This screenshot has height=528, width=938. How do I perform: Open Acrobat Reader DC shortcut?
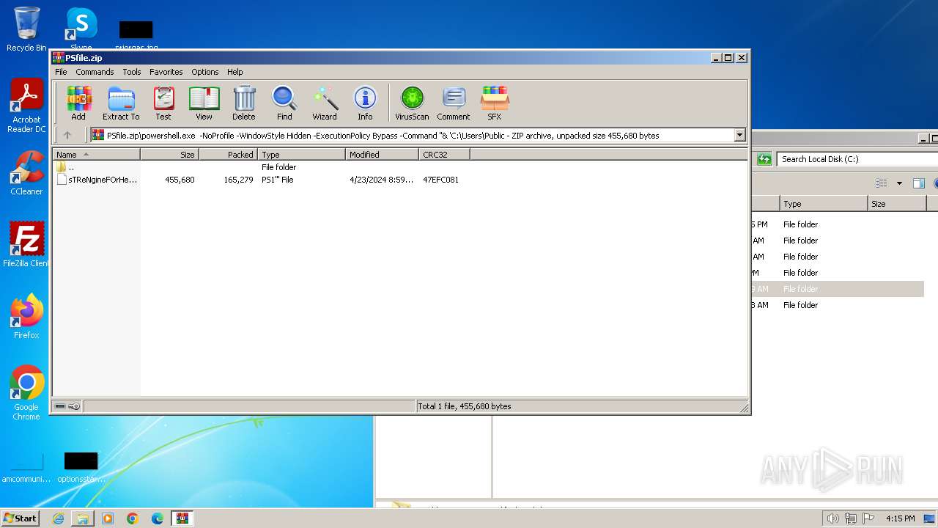[26, 106]
